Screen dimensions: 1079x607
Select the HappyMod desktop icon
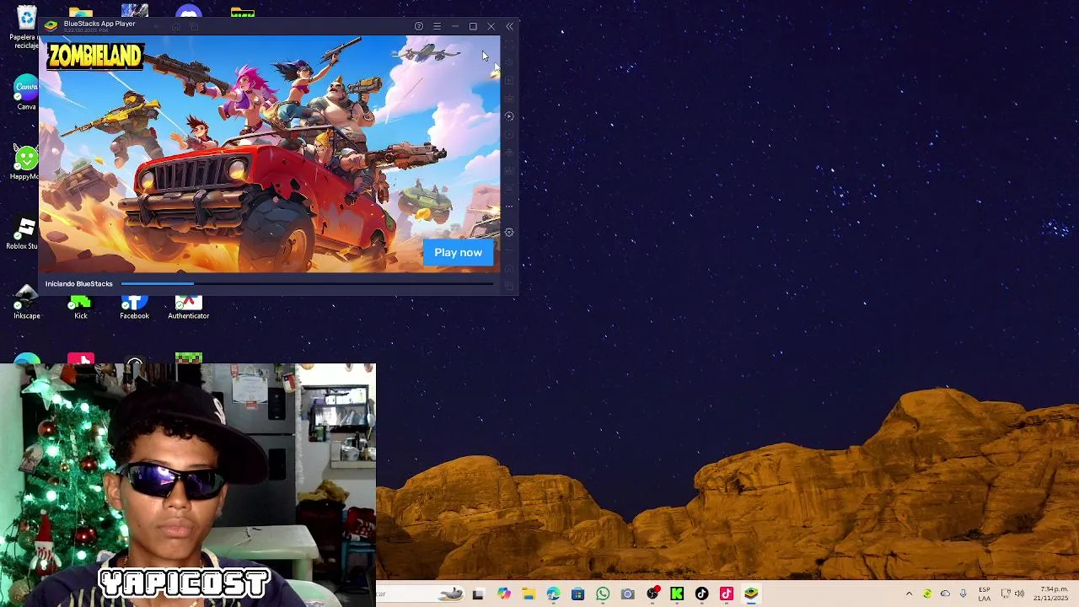(26, 162)
